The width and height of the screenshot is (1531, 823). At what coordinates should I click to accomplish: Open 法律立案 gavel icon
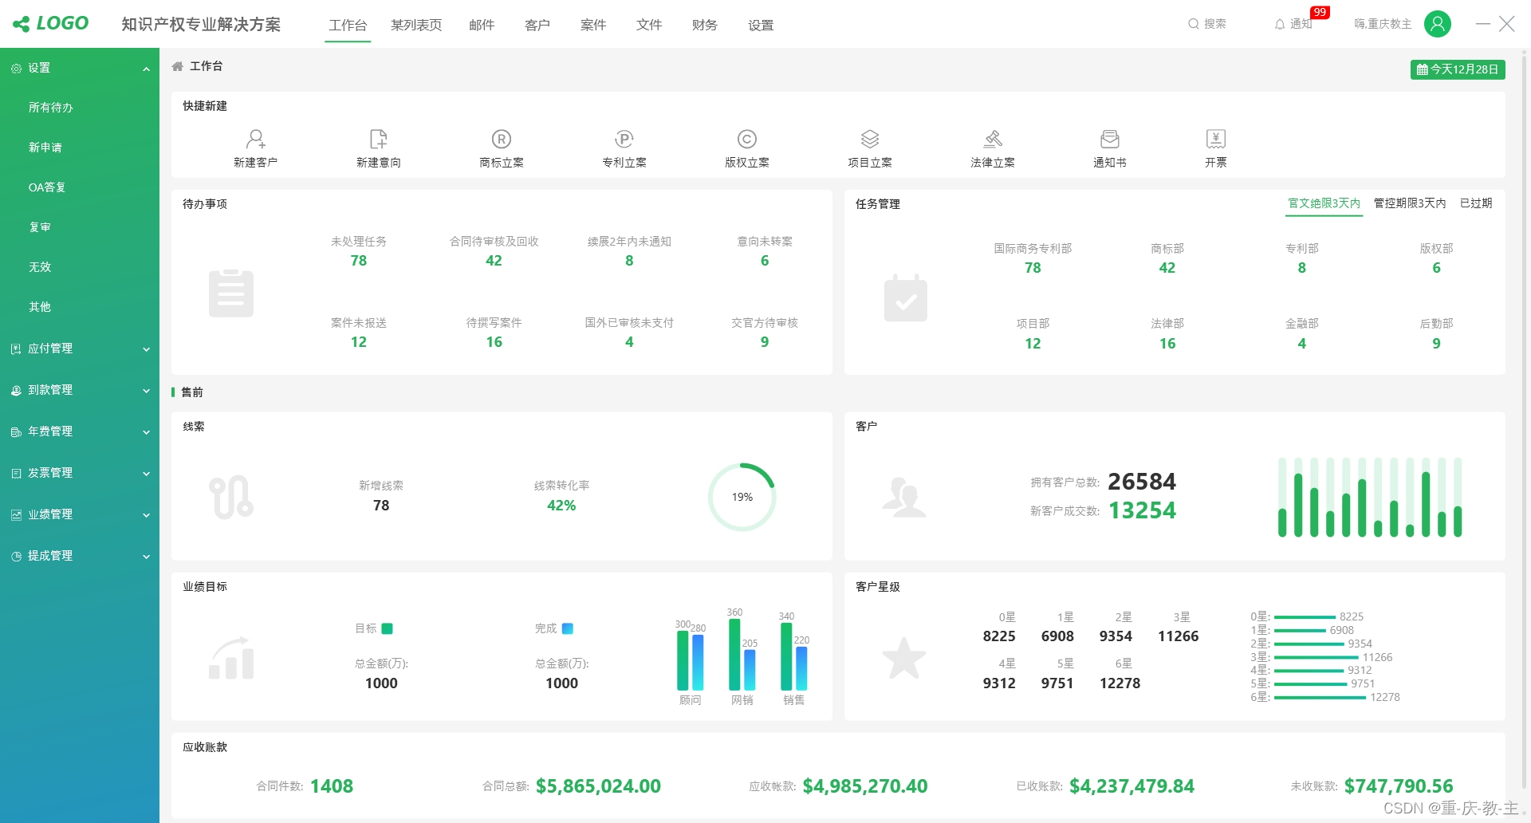click(993, 139)
